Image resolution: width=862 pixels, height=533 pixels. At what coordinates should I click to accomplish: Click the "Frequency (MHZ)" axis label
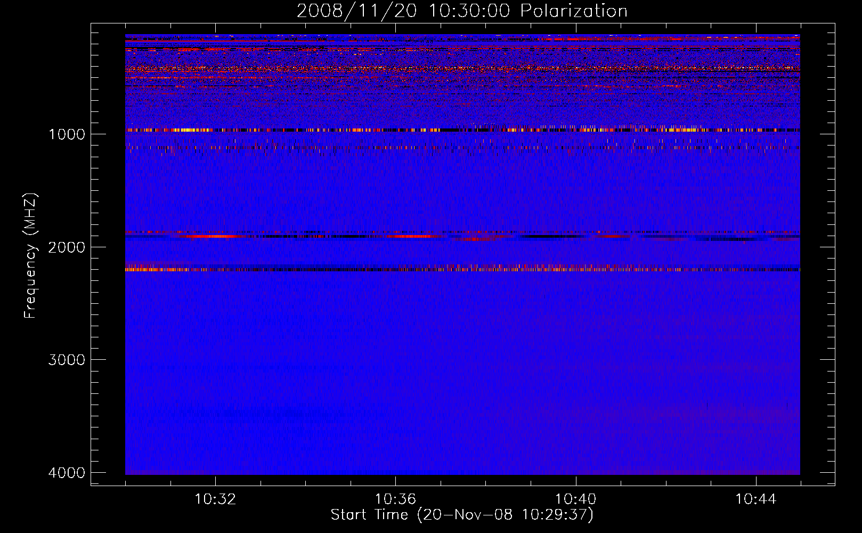[x=30, y=255]
